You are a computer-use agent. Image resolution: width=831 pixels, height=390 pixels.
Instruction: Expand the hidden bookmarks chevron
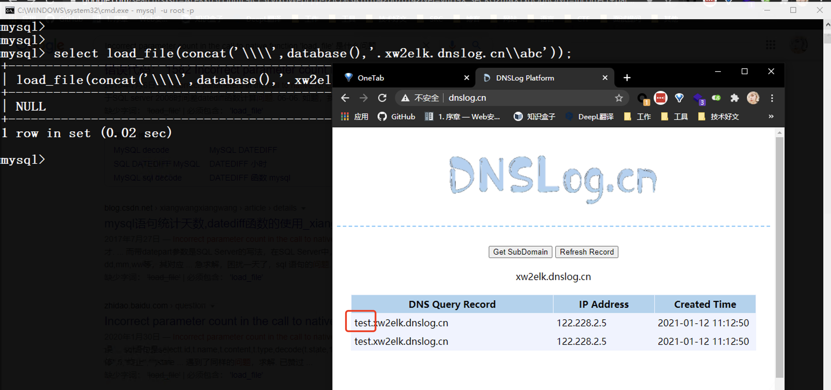(771, 116)
